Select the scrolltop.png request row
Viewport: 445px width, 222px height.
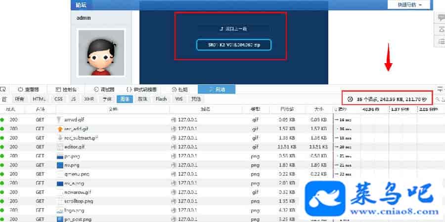point(222,201)
